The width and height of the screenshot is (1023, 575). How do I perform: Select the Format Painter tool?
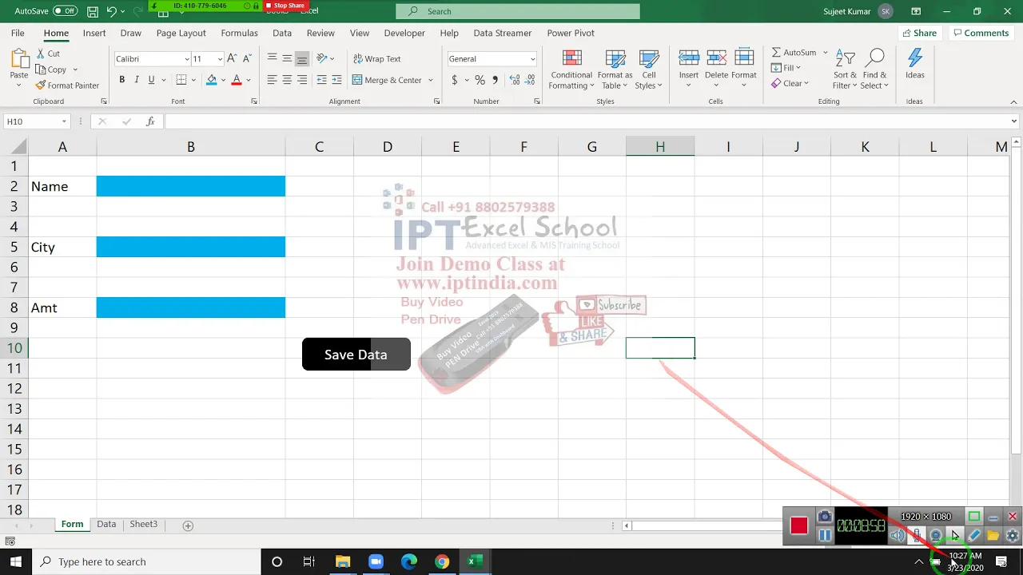click(x=67, y=85)
